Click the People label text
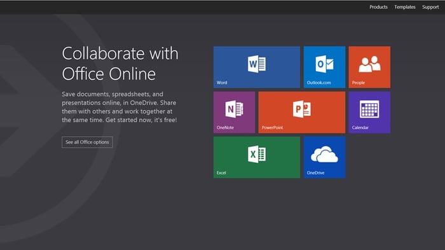This screenshot has height=250, width=445. (359, 83)
